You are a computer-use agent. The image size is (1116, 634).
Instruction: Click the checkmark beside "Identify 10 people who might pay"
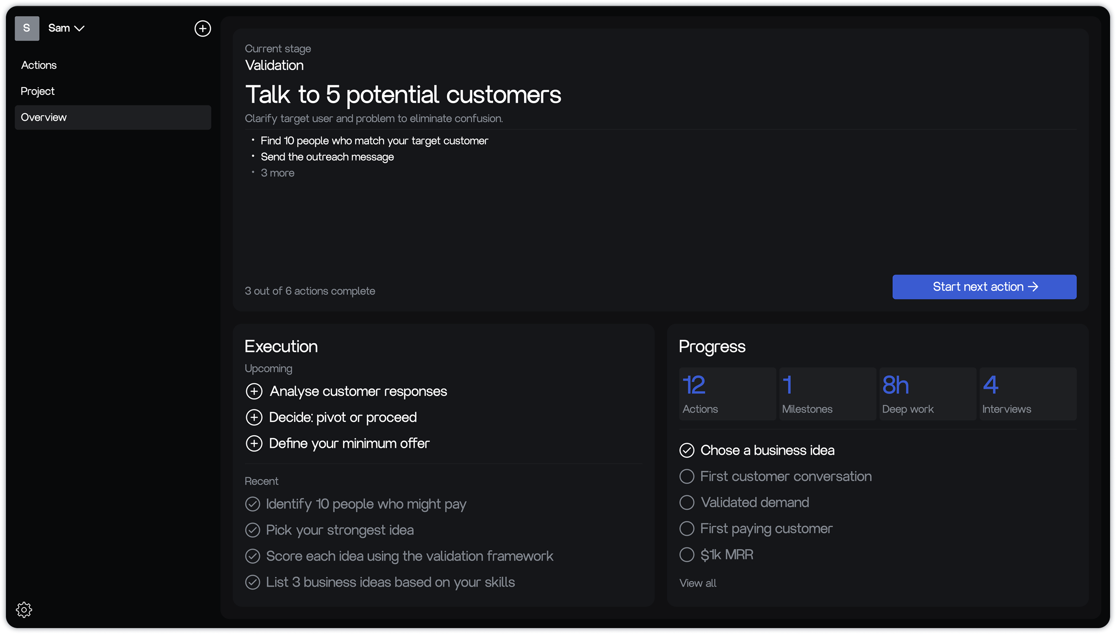pyautogui.click(x=253, y=504)
